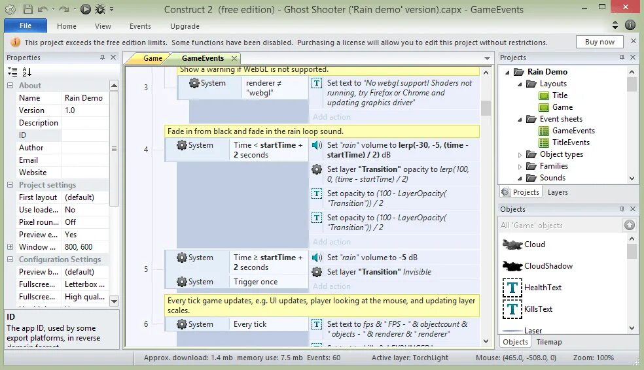Switch to the Game layout tab
Viewport: 644px width, 370px height.
tap(152, 58)
